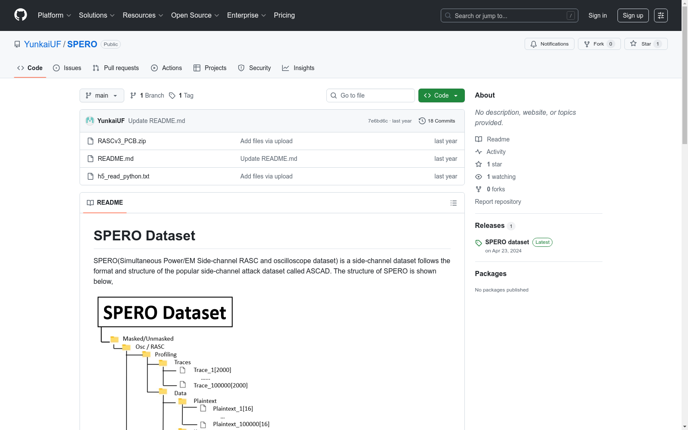The height and width of the screenshot is (430, 688).
Task: Click the Activity pulse icon
Action: pos(479,152)
